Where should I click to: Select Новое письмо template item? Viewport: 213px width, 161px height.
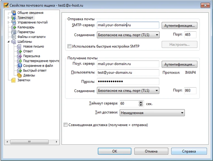[x=33, y=47]
